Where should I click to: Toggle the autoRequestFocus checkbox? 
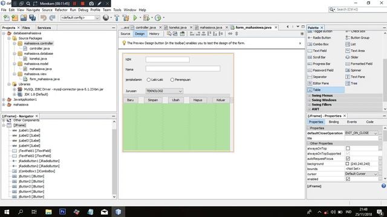click(x=348, y=159)
